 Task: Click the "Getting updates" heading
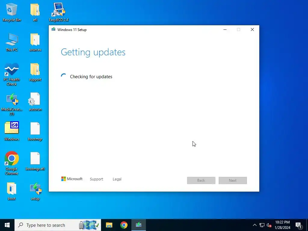[93, 52]
